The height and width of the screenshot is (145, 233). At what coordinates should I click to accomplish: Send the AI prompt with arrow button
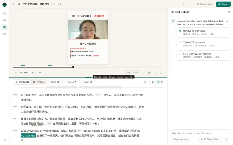(x=227, y=139)
